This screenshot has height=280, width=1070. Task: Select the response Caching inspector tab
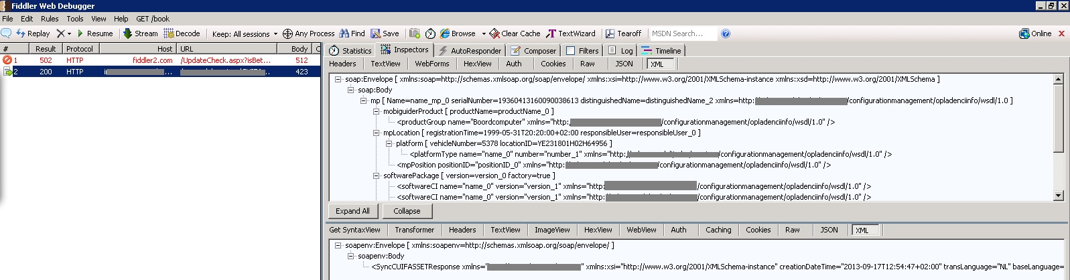pos(718,230)
